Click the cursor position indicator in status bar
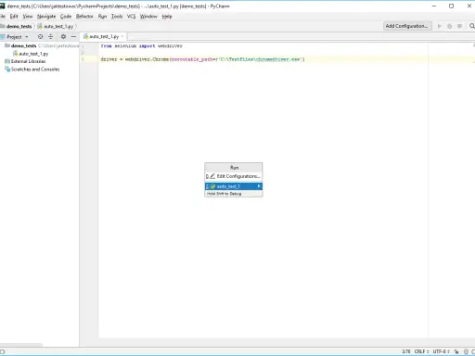Screen dimensions: 475x356 coord(406,351)
